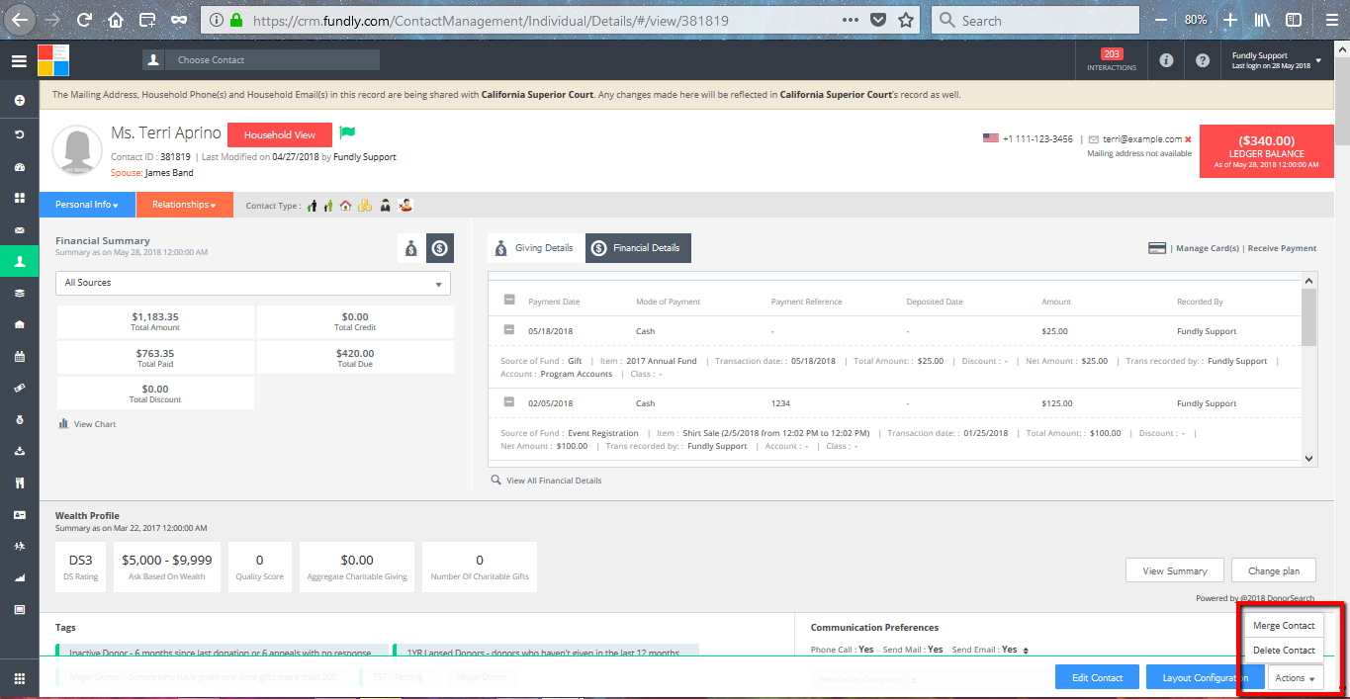
Task: Select the dollar coin icon in Financial Summary
Action: (440, 249)
